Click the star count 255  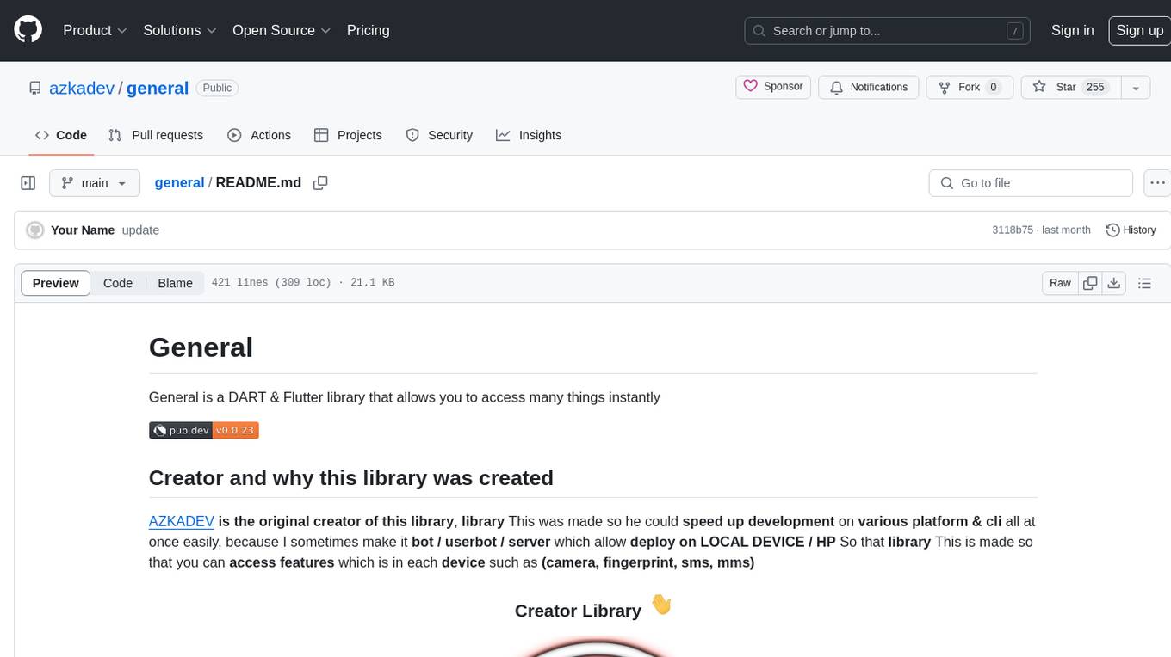coord(1094,87)
